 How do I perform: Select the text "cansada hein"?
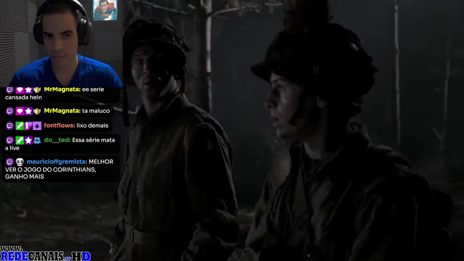[x=24, y=97]
